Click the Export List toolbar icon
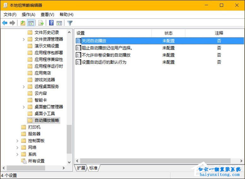The width and height of the screenshot is (245, 179). (41, 23)
